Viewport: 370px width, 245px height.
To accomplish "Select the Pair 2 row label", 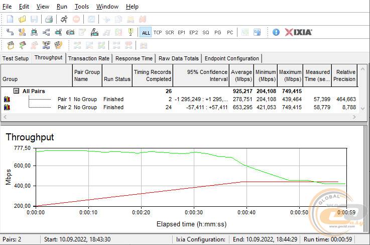I will coord(64,107).
